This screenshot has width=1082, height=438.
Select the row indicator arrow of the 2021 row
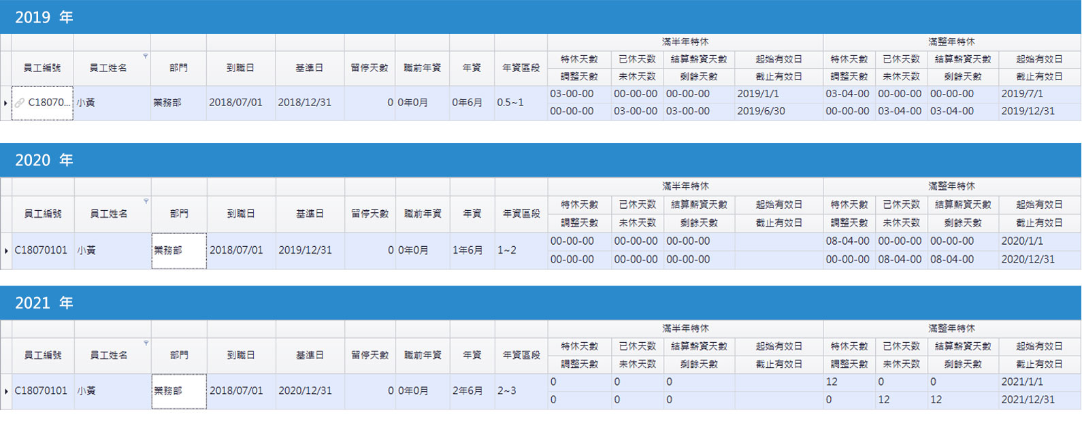(x=6, y=392)
